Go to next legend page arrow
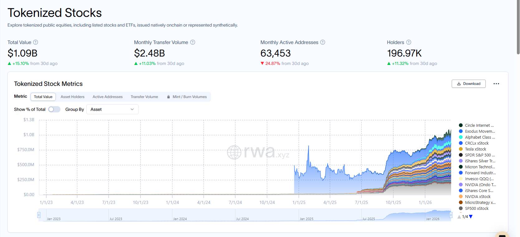Viewport: 520px width, 237px height. (471, 216)
